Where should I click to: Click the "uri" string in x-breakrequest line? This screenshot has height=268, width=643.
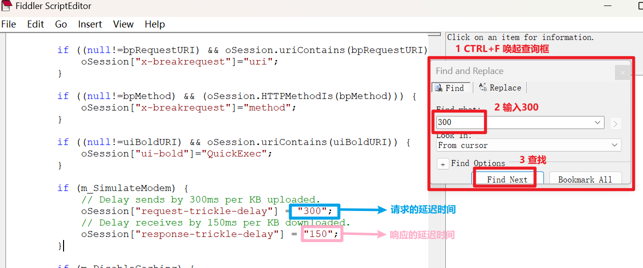pyautogui.click(x=258, y=61)
